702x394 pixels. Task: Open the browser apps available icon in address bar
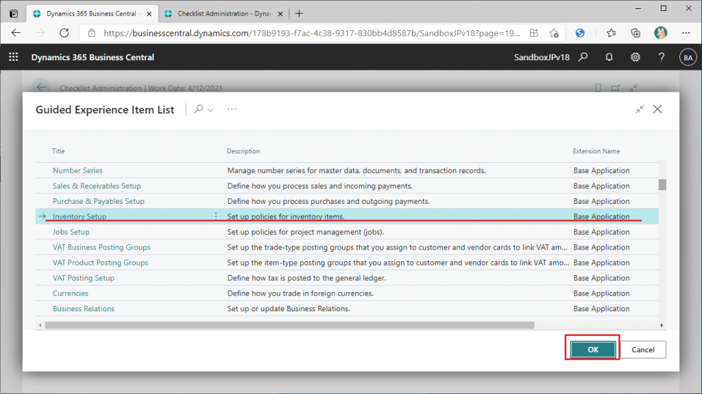(x=533, y=33)
